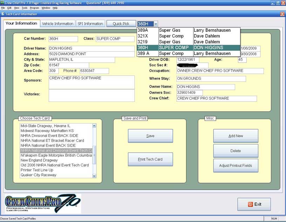Click the Save button
Image resolution: width=286 pixels, height=222 pixels.
tap(150, 136)
